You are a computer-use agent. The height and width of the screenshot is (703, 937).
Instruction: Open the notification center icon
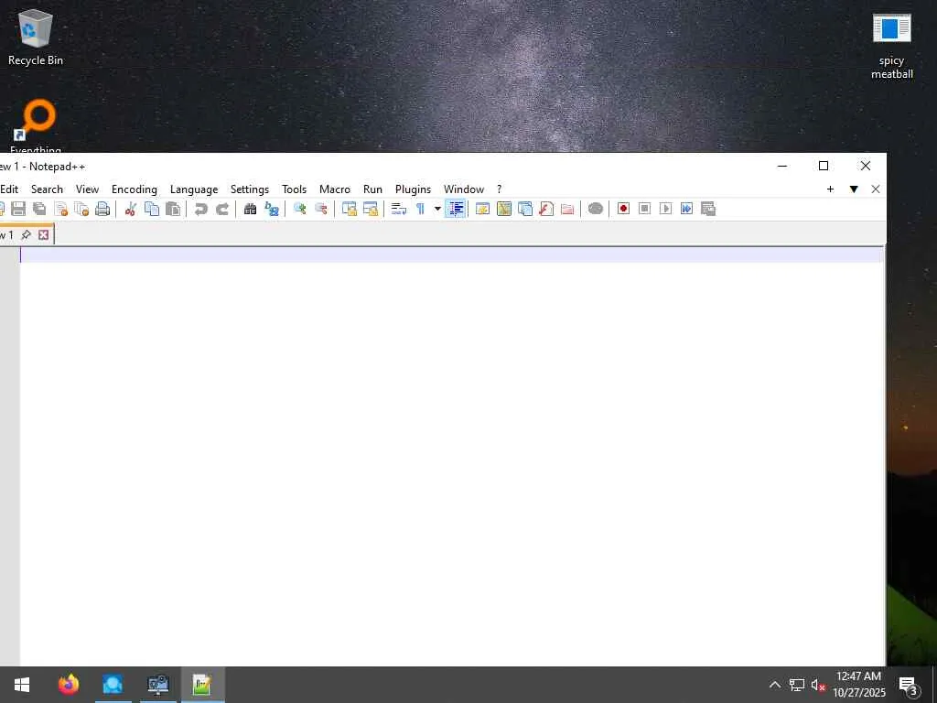[909, 686]
